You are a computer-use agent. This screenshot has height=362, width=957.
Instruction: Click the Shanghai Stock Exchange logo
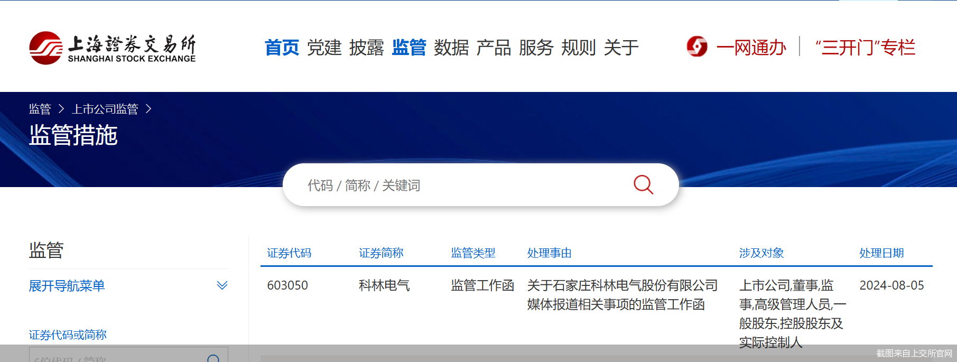click(x=112, y=48)
